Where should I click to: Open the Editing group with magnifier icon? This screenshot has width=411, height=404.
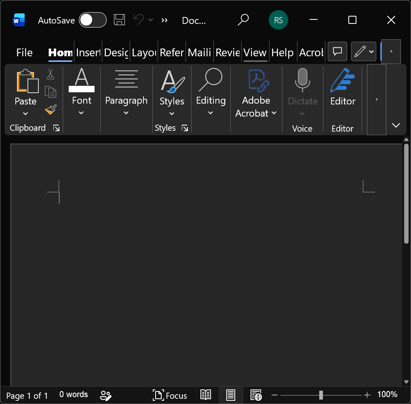[x=211, y=92]
